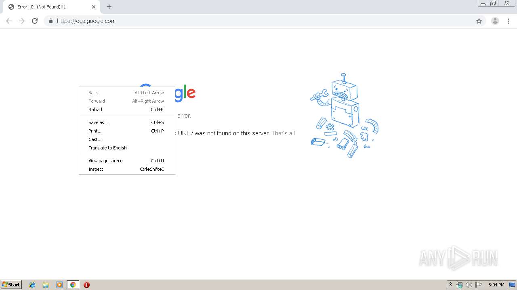This screenshot has width=517, height=290.
Task: Click the red Opera taskbar icon
Action: (86, 285)
